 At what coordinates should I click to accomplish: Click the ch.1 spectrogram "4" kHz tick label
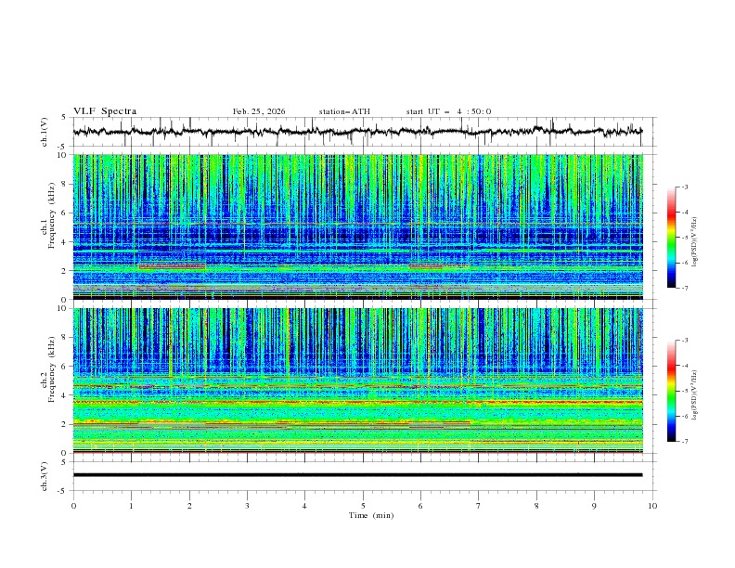click(65, 242)
